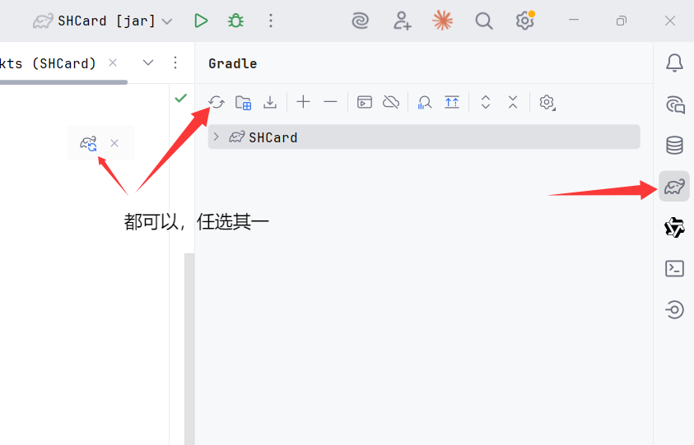Show the hidden editor tabs list chevron
The image size is (694, 445).
coord(148,63)
